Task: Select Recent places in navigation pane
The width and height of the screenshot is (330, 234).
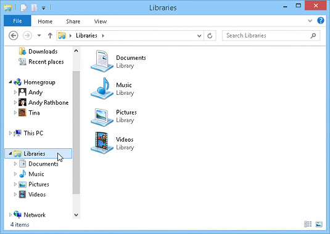Action: point(41,62)
